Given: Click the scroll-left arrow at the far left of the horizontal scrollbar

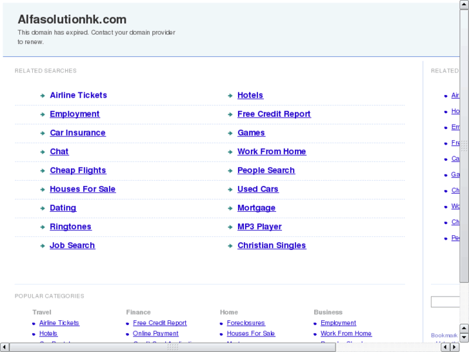Looking at the screenshot, I should coord(5,347).
